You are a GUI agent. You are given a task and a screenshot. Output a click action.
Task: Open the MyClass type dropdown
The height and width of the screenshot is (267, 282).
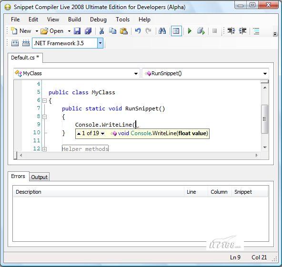tap(136, 73)
